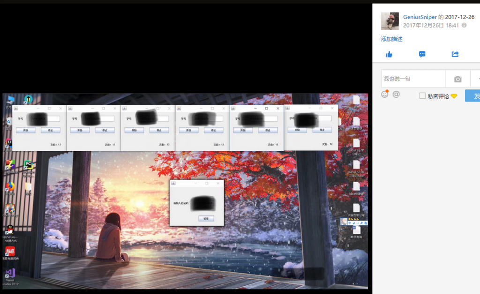Click the info icon beside the timestamp

pyautogui.click(x=464, y=25)
